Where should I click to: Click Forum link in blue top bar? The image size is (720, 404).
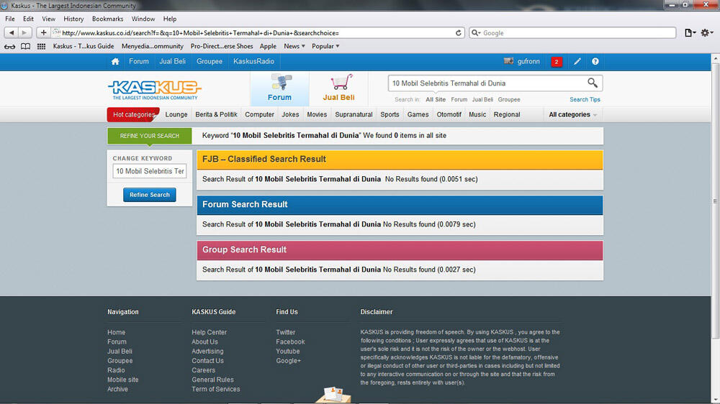[139, 61]
